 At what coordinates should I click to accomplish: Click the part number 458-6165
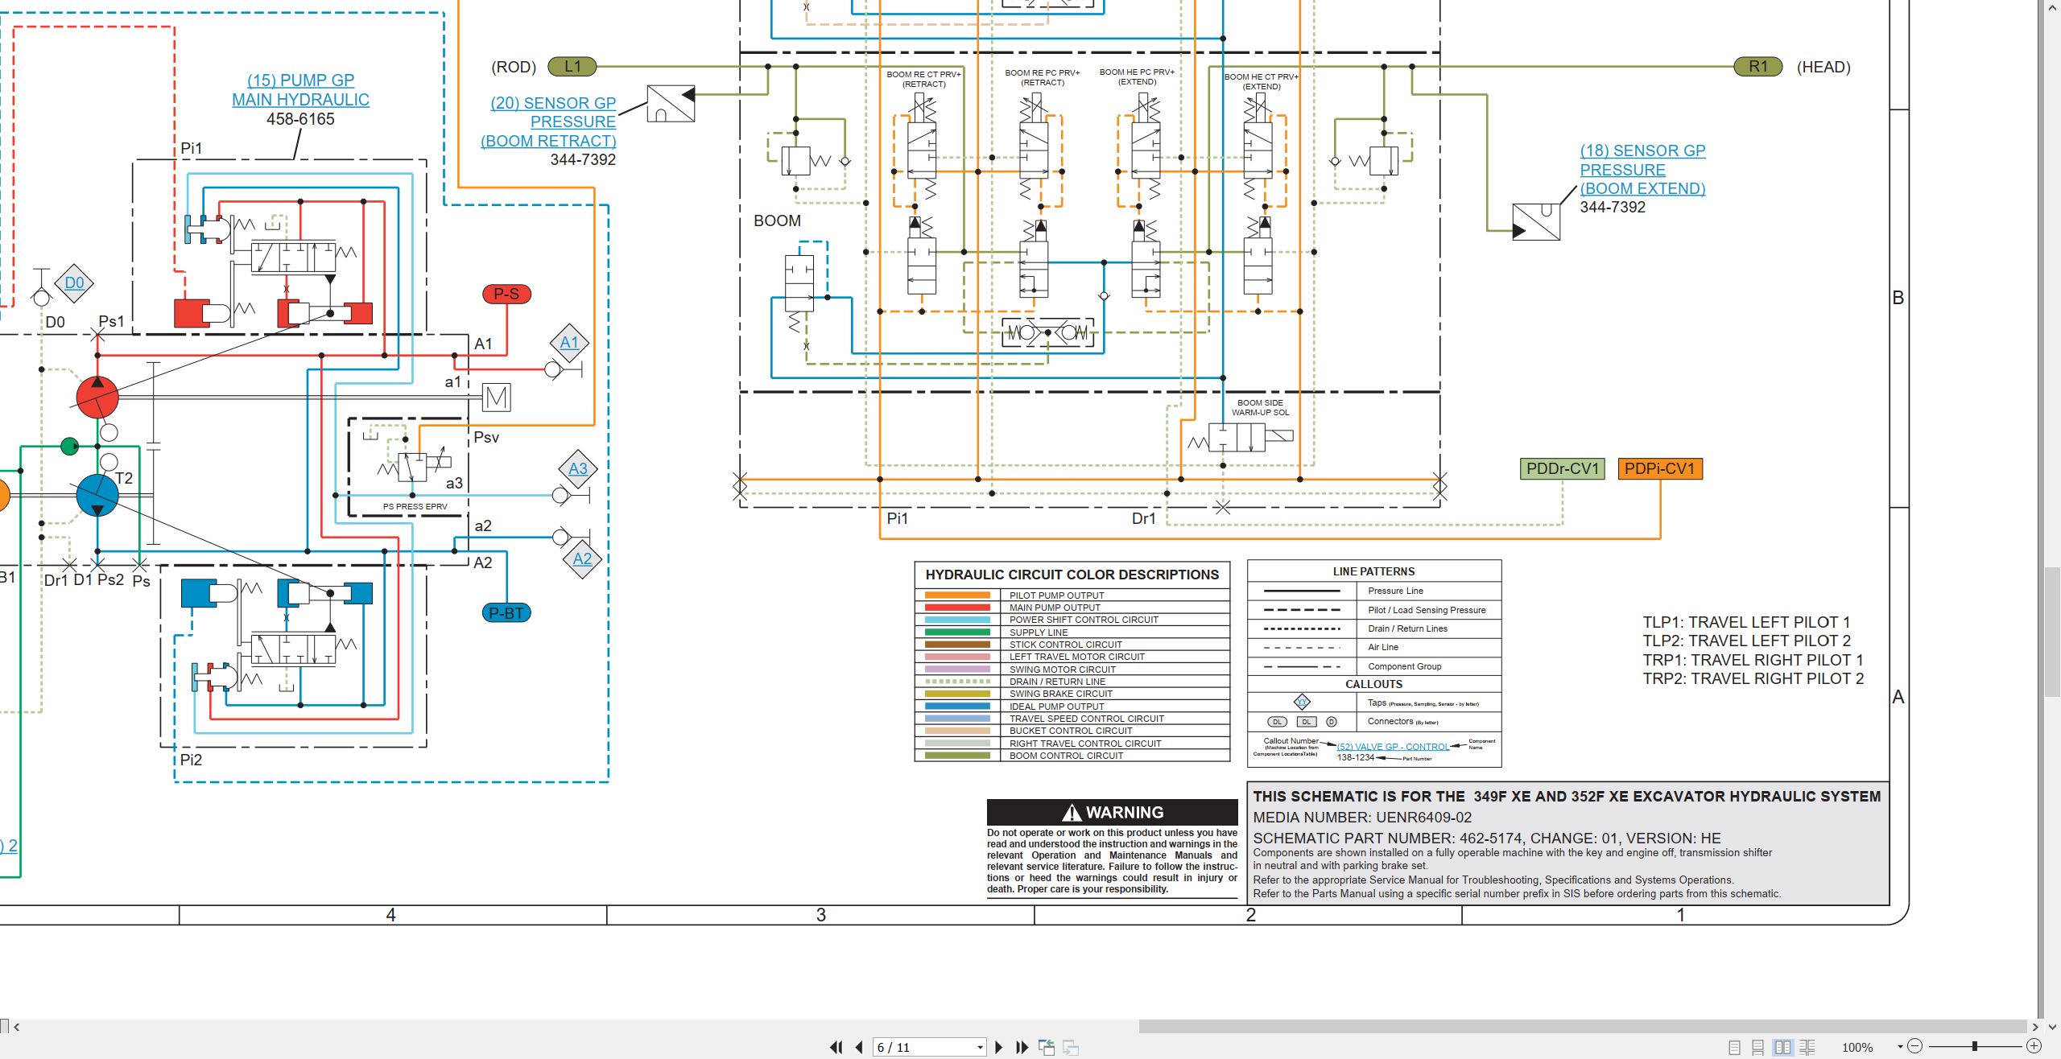click(x=300, y=119)
